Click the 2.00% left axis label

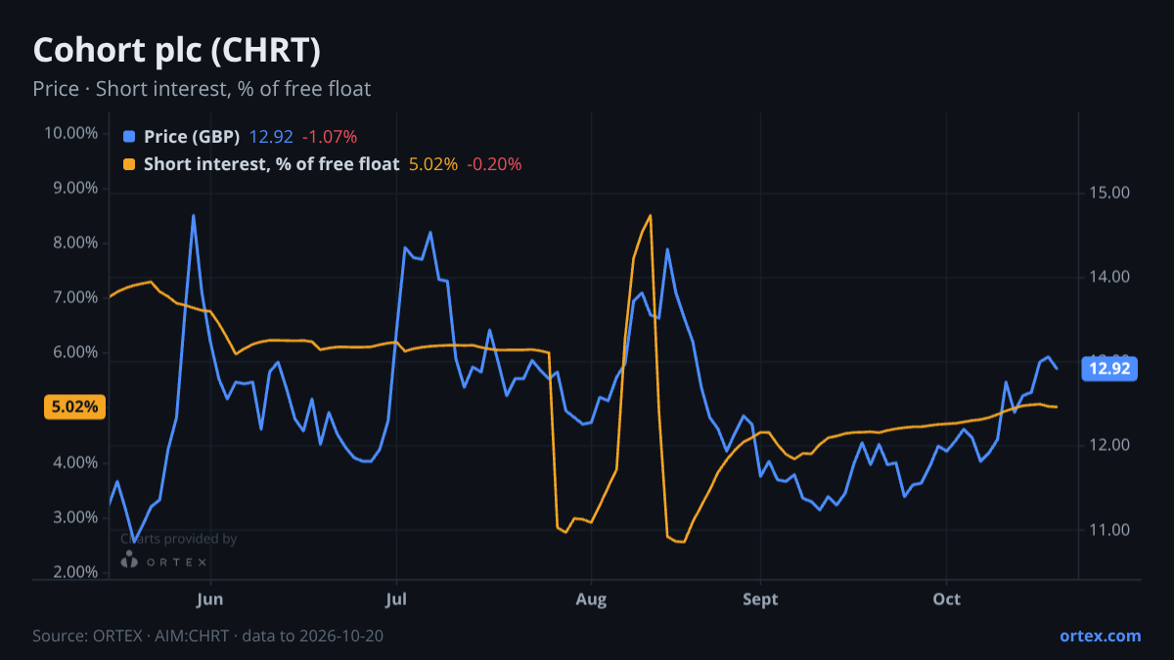point(75,572)
